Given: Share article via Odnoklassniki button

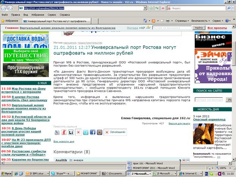Looking at the screenshot, I should [115, 132].
